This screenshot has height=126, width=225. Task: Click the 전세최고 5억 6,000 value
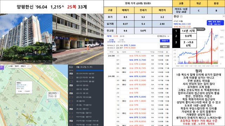pyautogui.click(x=130, y=48)
